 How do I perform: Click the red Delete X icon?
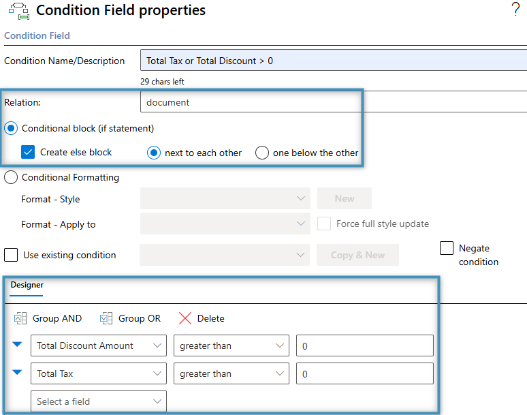click(185, 318)
